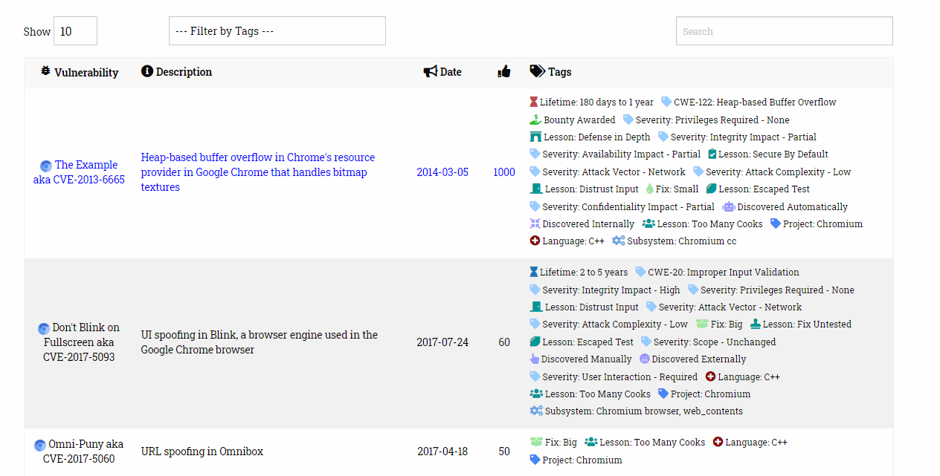Screen dimensions: 940x476
Task: Click the info icon beside the Description header
Action: pos(145,71)
